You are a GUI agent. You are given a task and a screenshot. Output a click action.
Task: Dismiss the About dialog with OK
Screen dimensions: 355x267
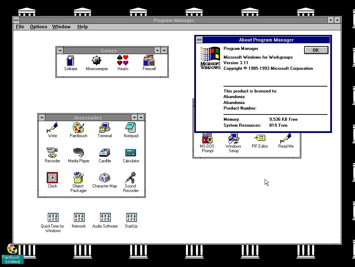[316, 50]
